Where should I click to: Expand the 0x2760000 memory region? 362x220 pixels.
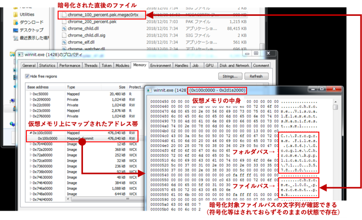30,116
